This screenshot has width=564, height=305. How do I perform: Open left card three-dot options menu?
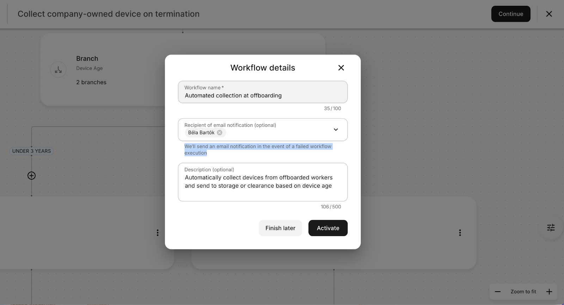(x=158, y=233)
